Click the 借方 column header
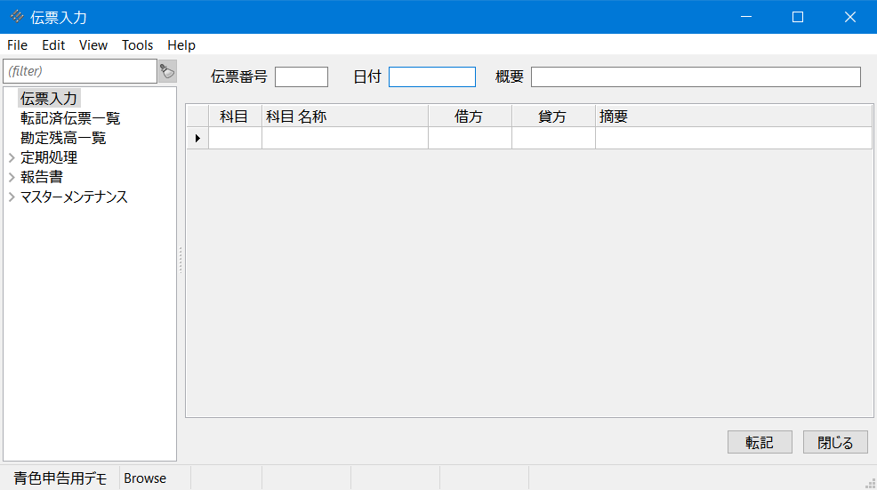 (x=469, y=116)
